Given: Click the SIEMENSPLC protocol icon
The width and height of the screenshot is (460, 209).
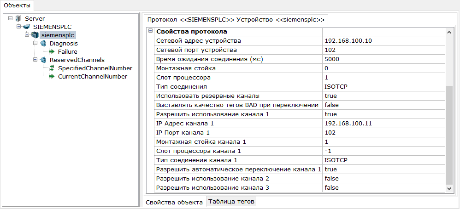Looking at the screenshot, I should pyautogui.click(x=26, y=27).
